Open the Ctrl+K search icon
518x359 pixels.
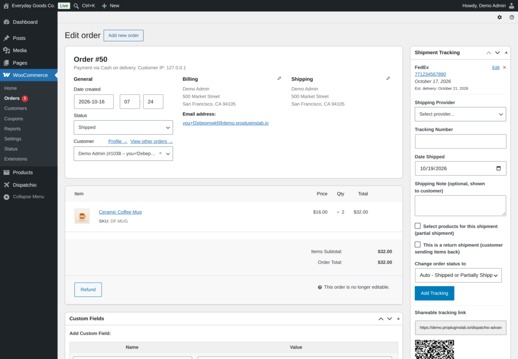coord(76,6)
